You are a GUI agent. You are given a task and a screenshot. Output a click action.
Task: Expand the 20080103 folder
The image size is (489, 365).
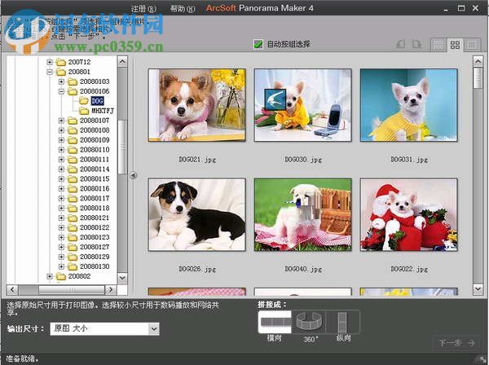point(61,81)
